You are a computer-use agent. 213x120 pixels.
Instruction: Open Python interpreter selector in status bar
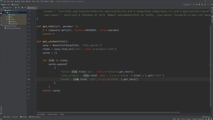[x=198, y=119]
